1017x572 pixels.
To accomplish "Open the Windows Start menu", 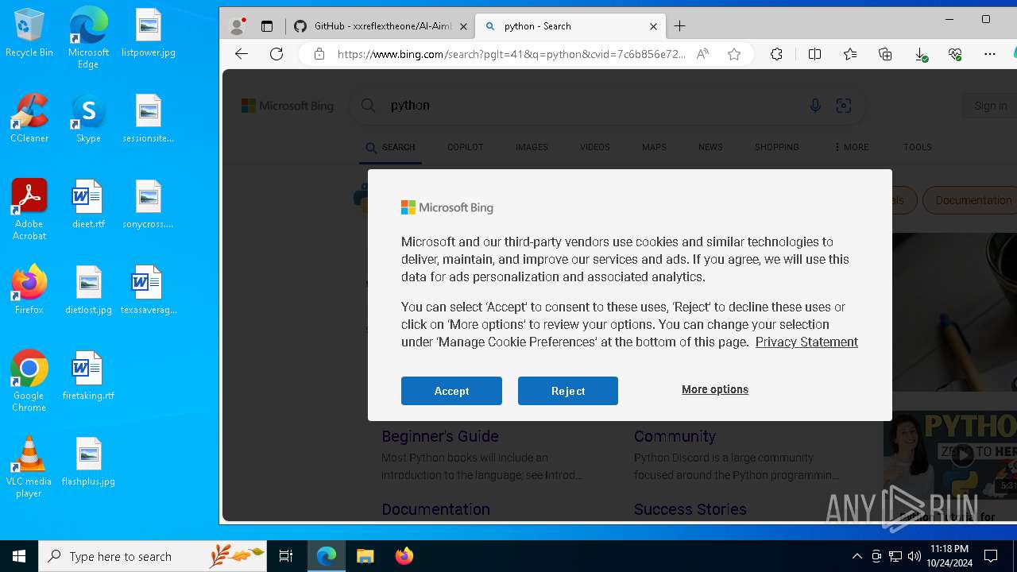I will click(x=19, y=556).
